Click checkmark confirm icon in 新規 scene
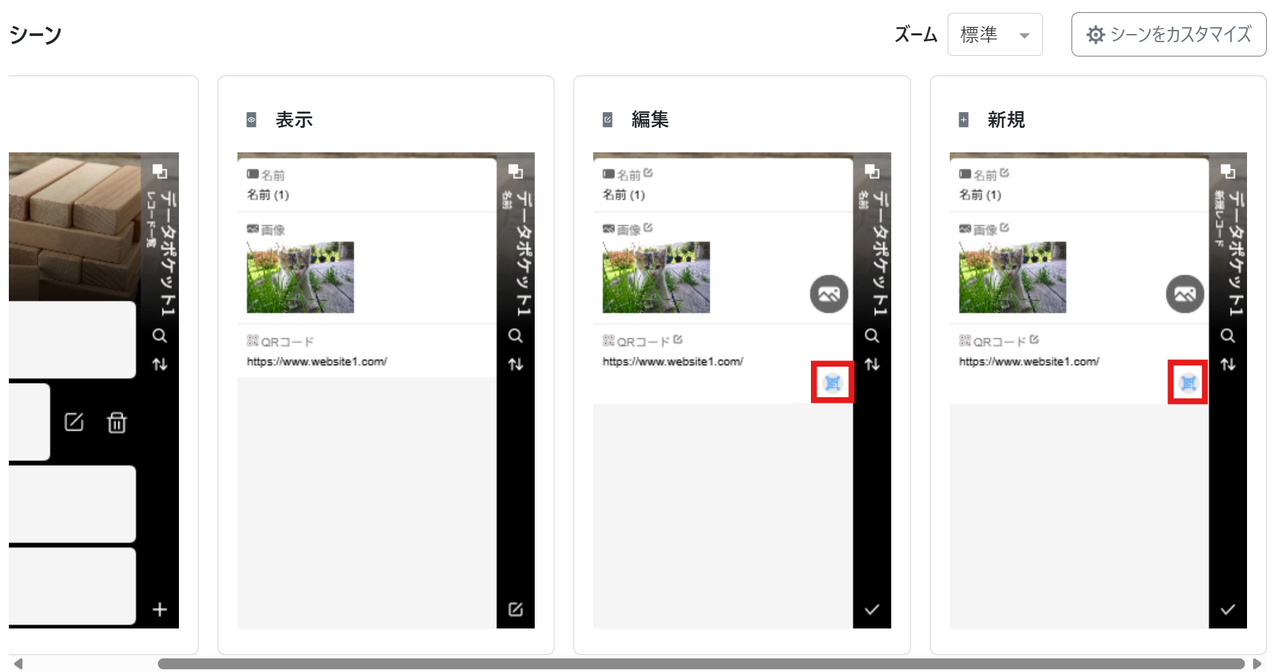The image size is (1279, 672). click(1227, 609)
